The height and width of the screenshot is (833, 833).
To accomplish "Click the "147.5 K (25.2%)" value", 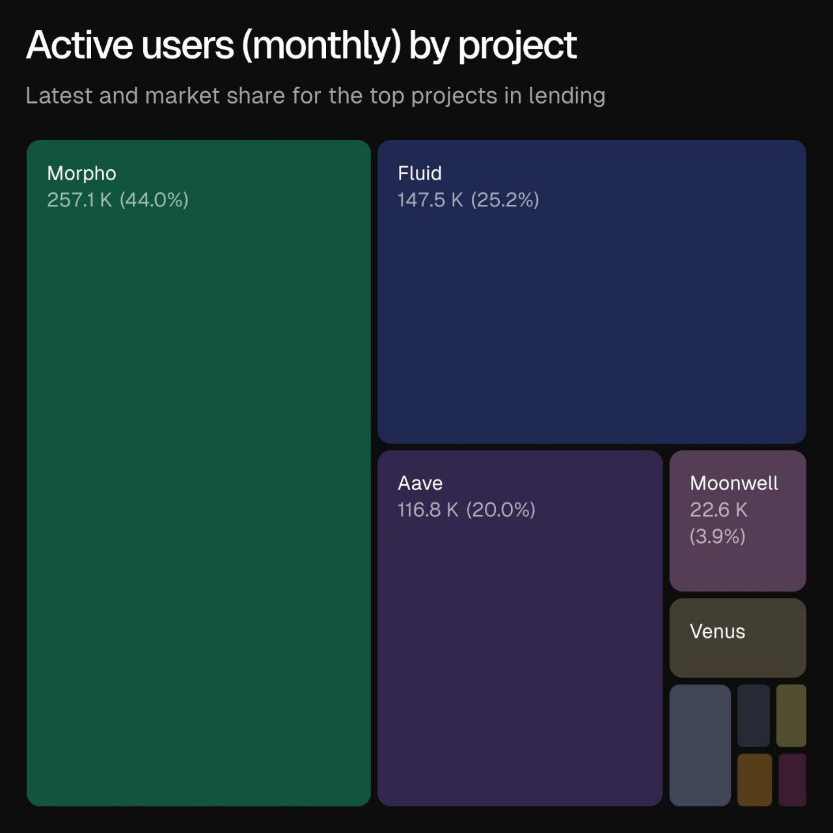I will [x=469, y=200].
